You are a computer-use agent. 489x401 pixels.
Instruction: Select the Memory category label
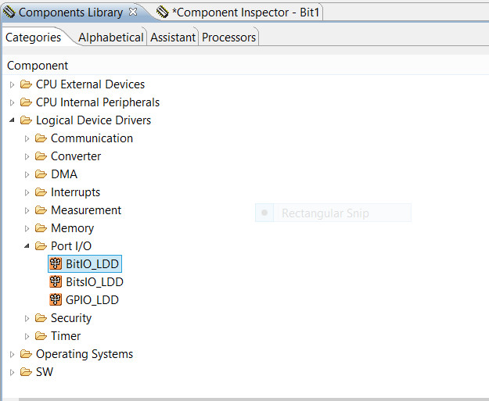click(72, 228)
